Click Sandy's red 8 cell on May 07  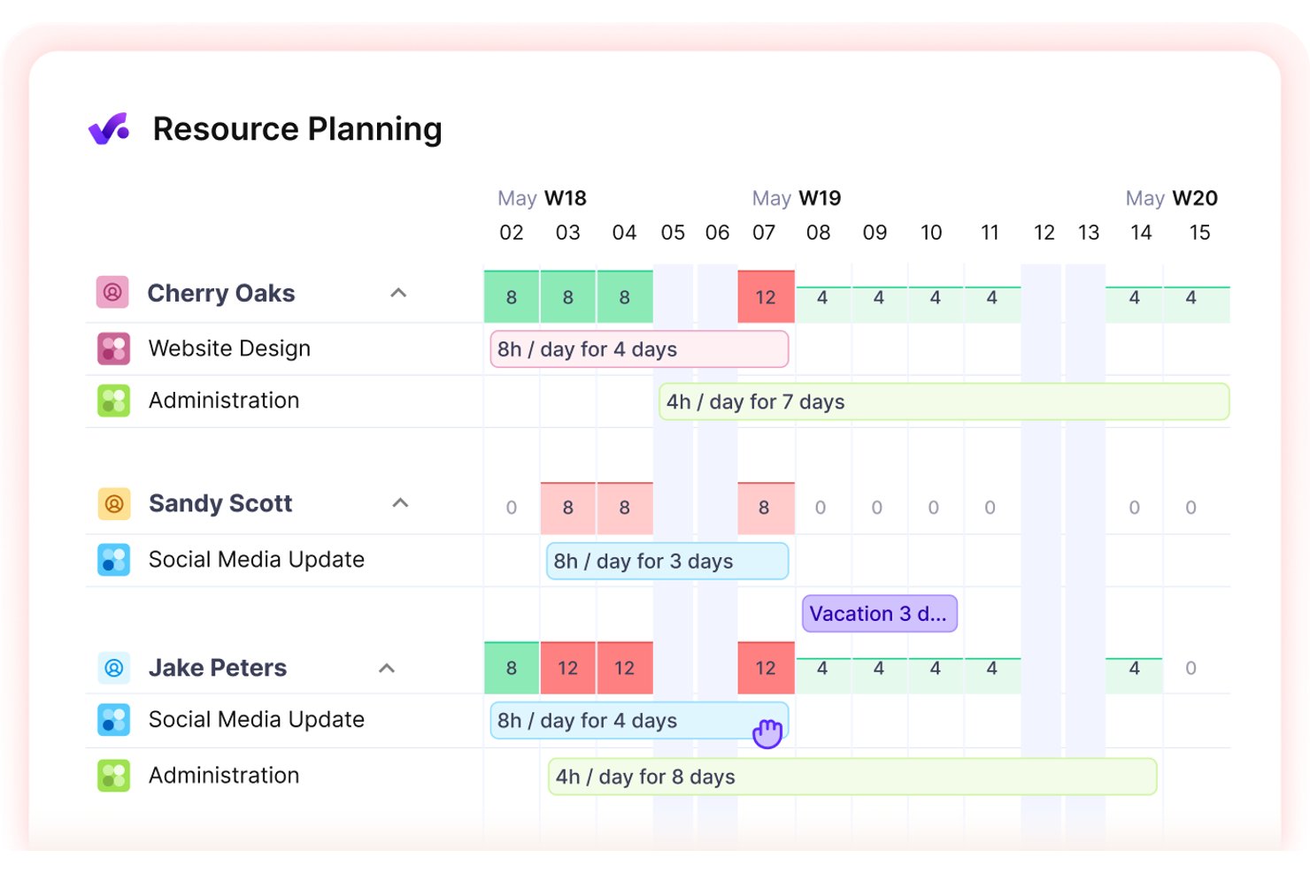pos(766,508)
